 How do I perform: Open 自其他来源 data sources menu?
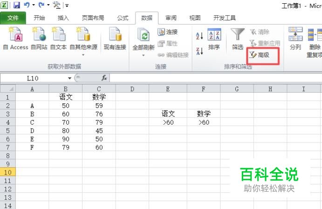coord(83,41)
